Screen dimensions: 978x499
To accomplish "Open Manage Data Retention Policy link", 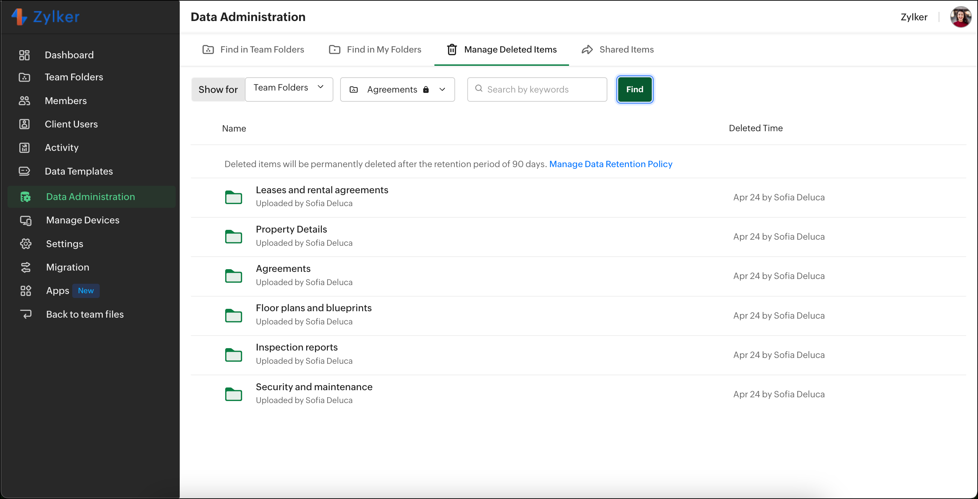I will coord(610,164).
